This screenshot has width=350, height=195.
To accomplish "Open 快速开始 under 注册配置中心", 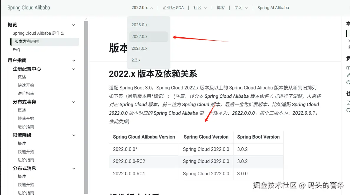I will [26, 85].
